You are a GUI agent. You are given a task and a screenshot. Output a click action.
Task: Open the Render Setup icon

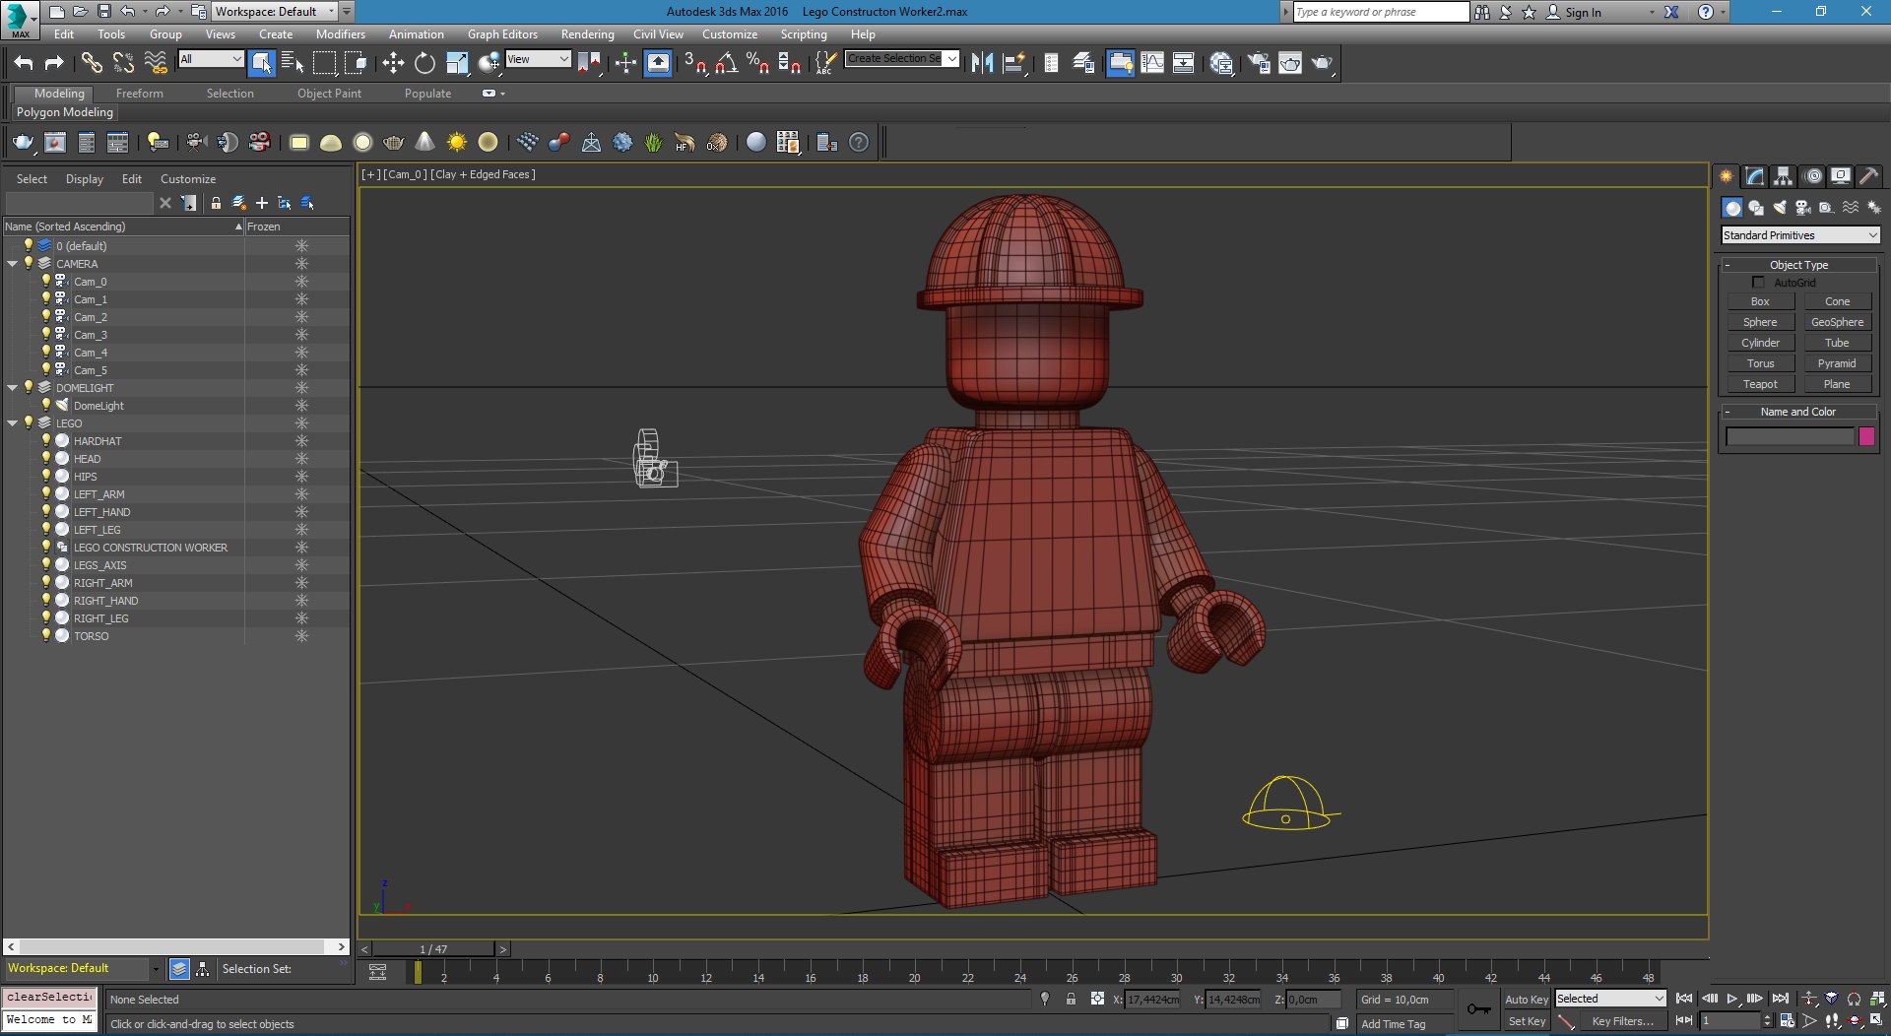(1259, 63)
